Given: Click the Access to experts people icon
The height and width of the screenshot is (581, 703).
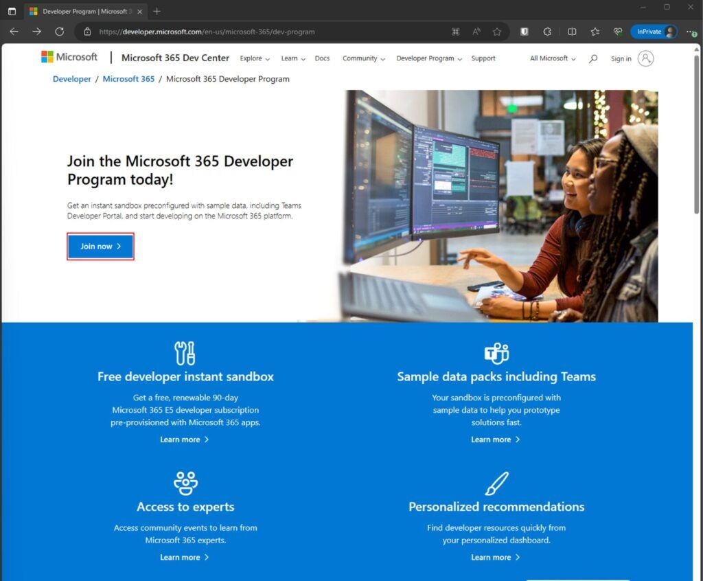Looking at the screenshot, I should click(184, 483).
